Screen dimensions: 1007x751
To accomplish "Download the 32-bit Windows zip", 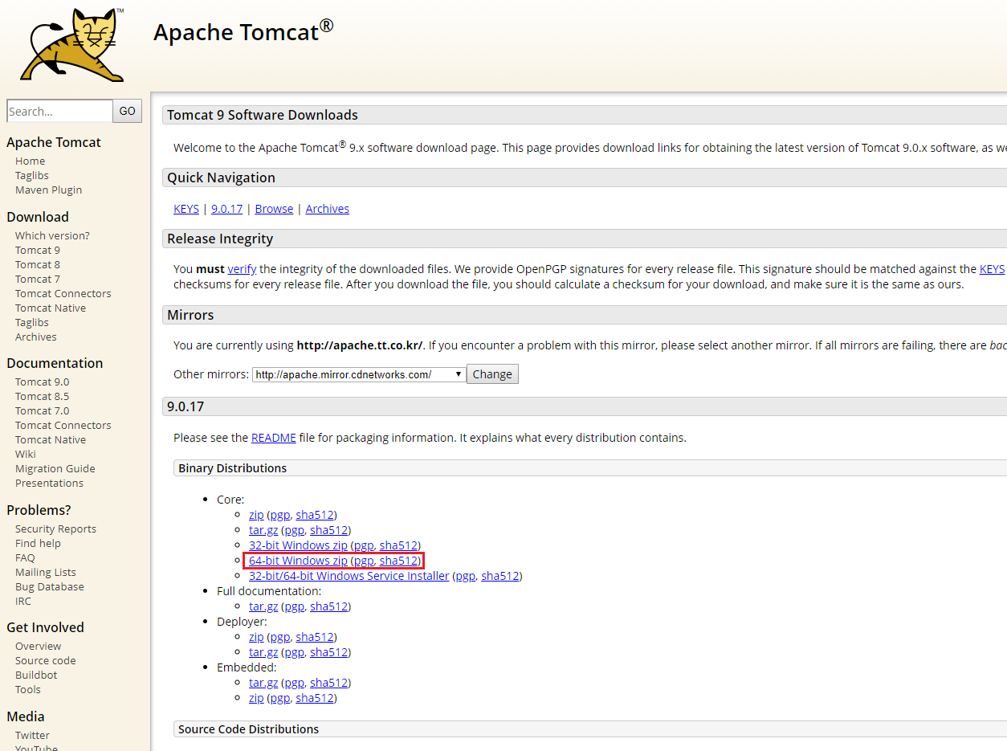I will [298, 545].
